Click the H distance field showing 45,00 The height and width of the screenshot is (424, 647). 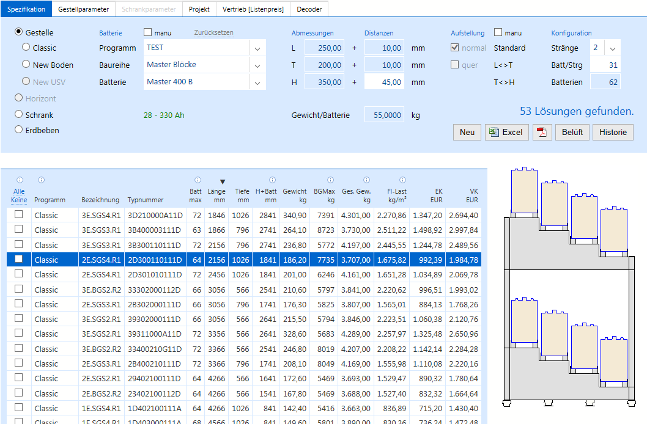pyautogui.click(x=385, y=82)
